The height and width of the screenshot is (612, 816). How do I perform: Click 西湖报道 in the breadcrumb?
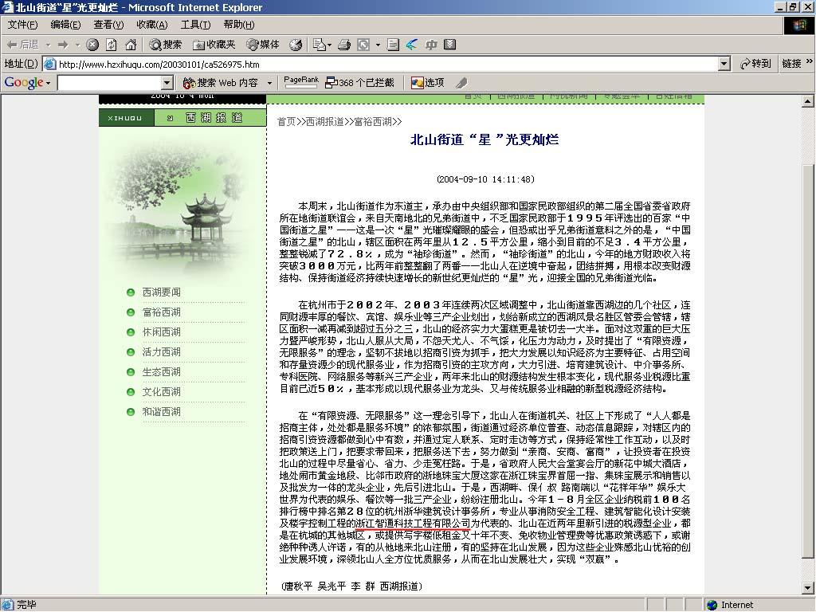pos(325,122)
